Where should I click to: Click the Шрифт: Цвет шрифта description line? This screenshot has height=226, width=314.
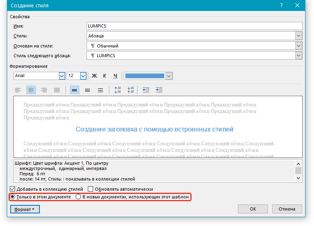[61, 163]
